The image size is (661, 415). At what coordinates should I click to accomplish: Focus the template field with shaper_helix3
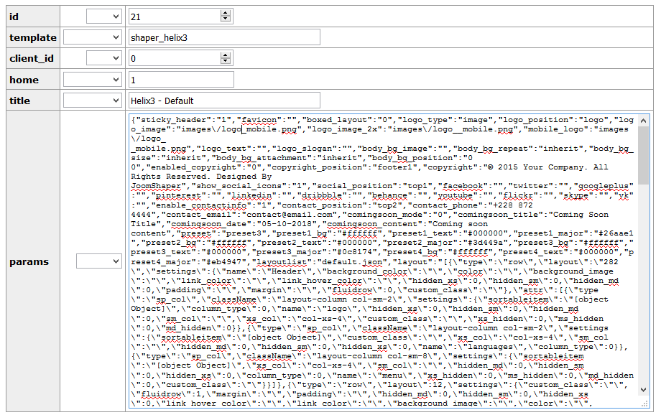(x=224, y=37)
